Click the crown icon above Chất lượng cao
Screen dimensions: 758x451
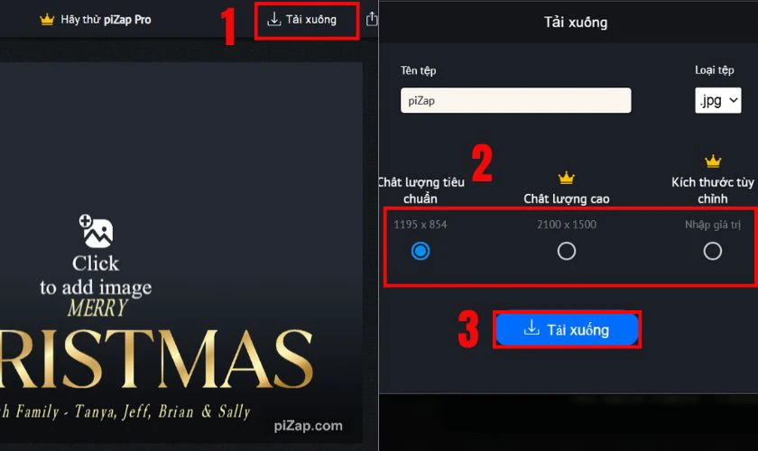[x=566, y=178]
